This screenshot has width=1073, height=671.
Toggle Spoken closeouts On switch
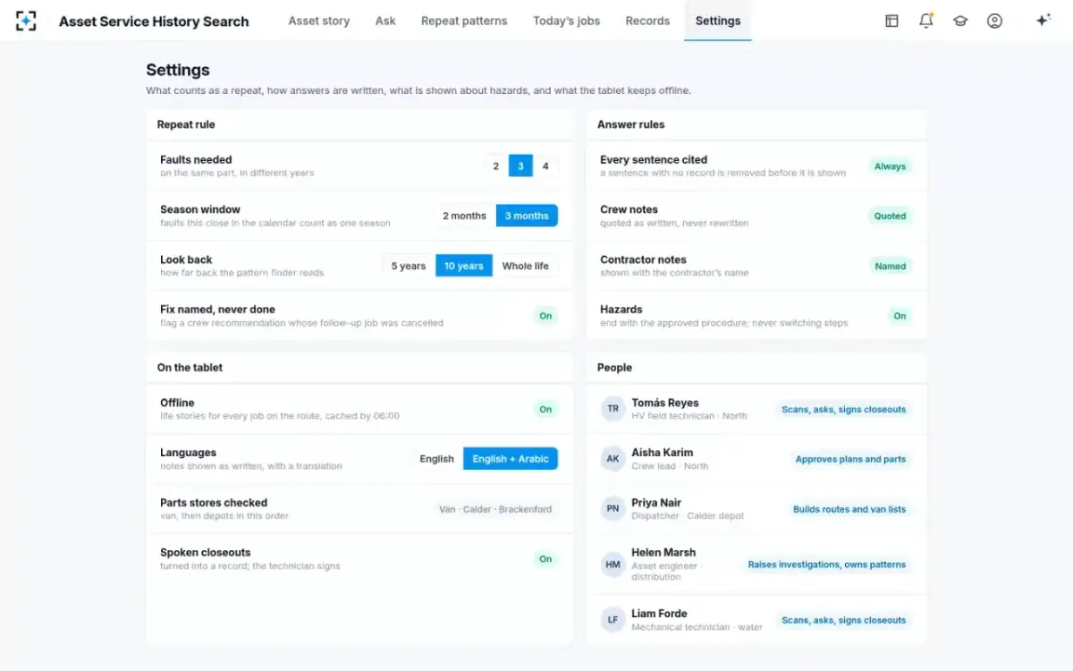(x=545, y=559)
